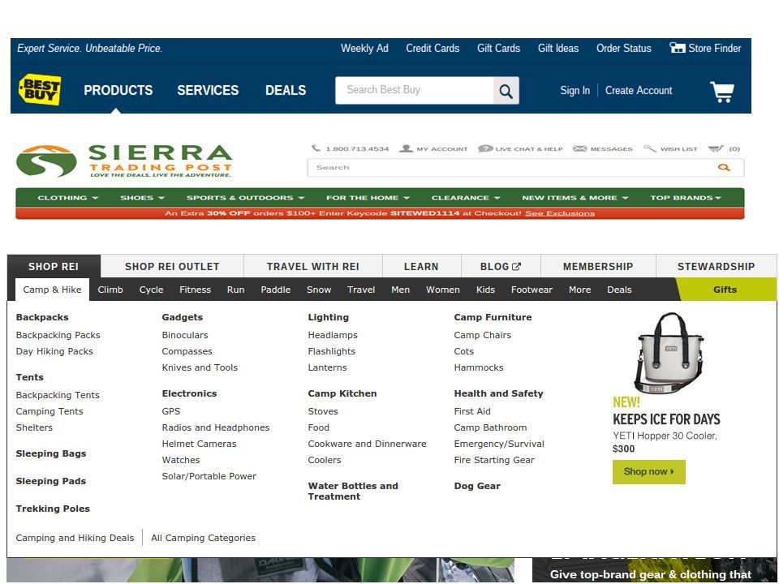
Task: Click the Shop now button for YETI cooler
Action: (x=649, y=472)
